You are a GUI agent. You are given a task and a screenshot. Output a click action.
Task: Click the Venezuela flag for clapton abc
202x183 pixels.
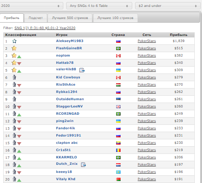click(x=118, y=143)
